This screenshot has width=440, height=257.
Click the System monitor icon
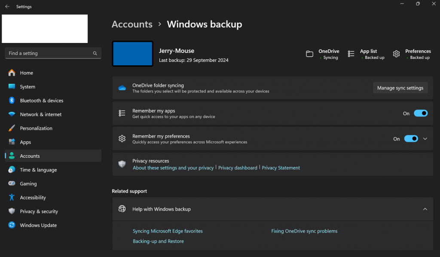tap(12, 86)
